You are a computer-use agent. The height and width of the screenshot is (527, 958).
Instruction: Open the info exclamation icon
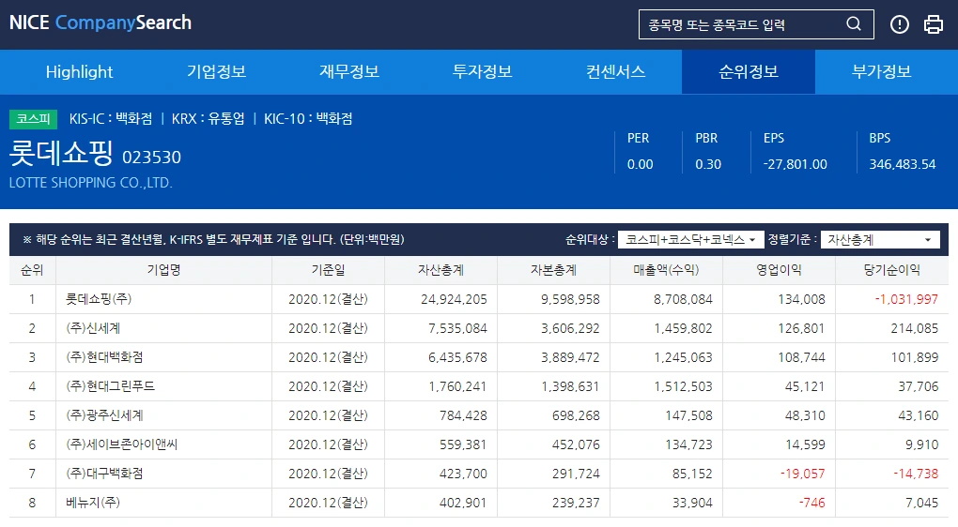point(900,24)
